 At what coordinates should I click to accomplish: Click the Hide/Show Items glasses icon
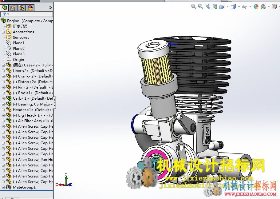[x=244, y=7]
